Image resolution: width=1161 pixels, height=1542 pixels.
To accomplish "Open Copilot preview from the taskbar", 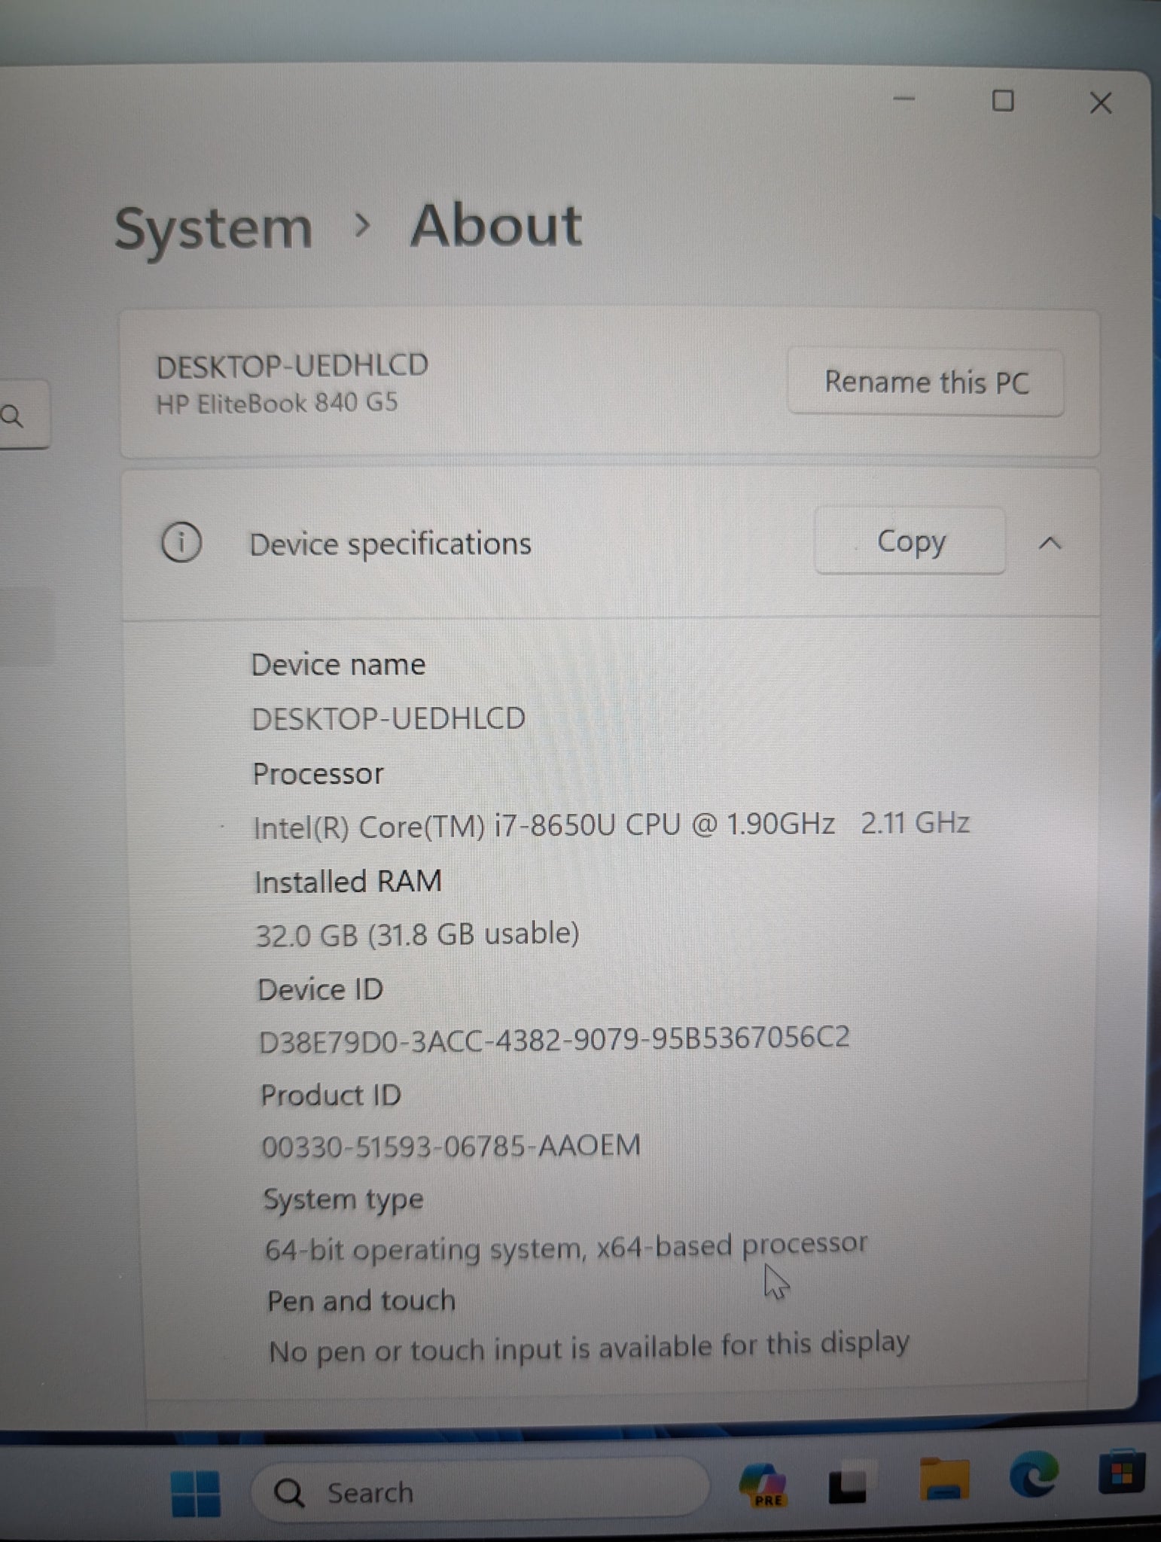I will (763, 1485).
